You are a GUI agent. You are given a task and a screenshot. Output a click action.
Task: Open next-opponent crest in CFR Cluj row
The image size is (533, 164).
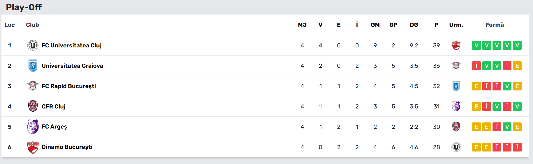tap(456, 106)
